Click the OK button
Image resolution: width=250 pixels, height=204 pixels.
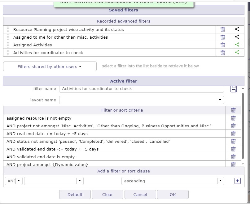[173, 194]
